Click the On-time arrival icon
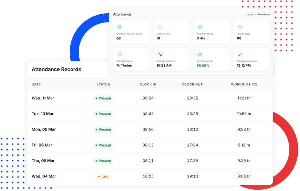300x191 pixels. (x=200, y=54)
